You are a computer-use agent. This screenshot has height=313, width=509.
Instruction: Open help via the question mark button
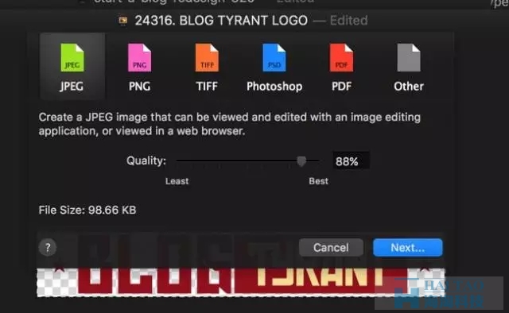(x=48, y=248)
